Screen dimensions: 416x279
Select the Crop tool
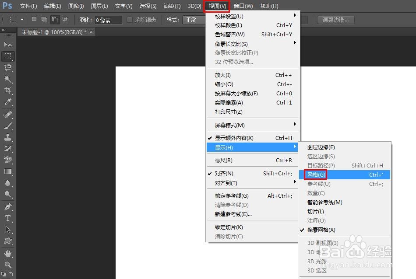coord(8,91)
